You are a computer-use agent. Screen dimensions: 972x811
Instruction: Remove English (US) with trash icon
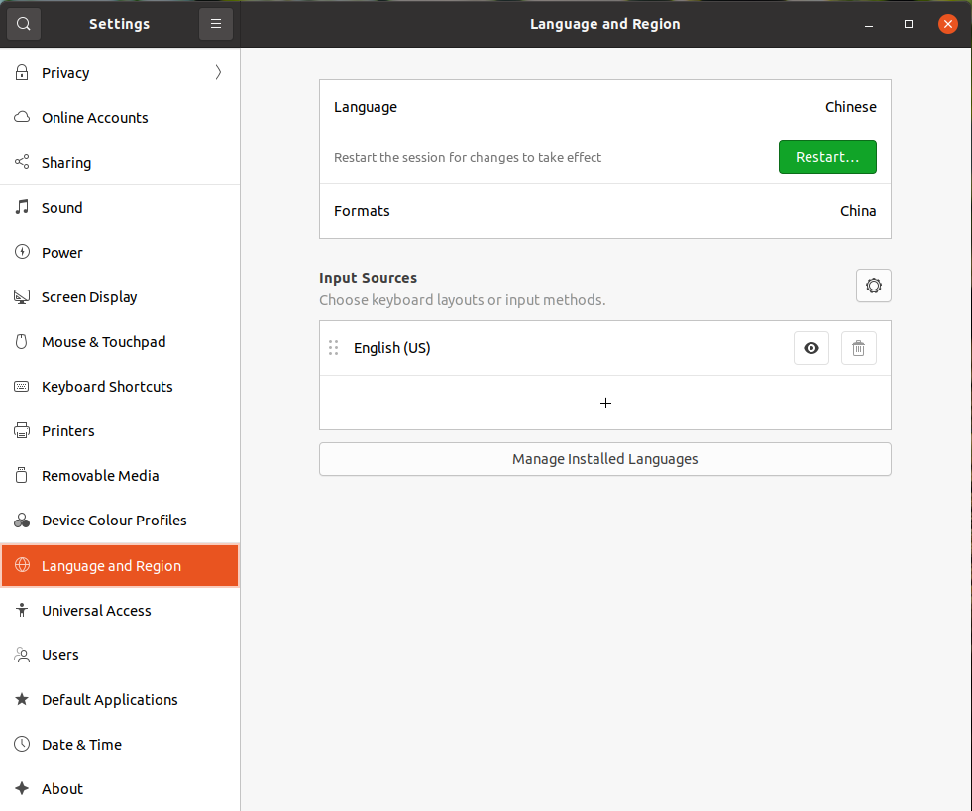pyautogui.click(x=859, y=348)
